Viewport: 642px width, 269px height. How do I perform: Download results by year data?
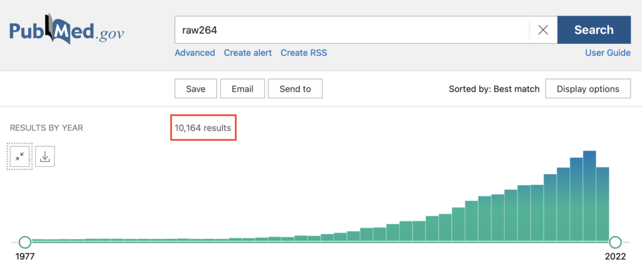(x=45, y=156)
